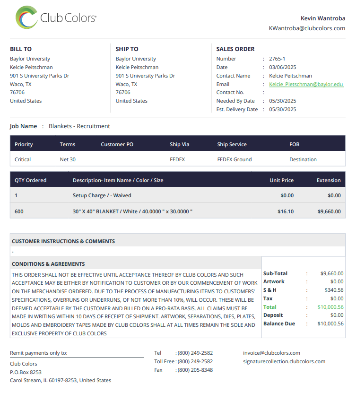Click the invoice@clubcolors.com address
This screenshot has width=356, height=402.
tap(271, 353)
